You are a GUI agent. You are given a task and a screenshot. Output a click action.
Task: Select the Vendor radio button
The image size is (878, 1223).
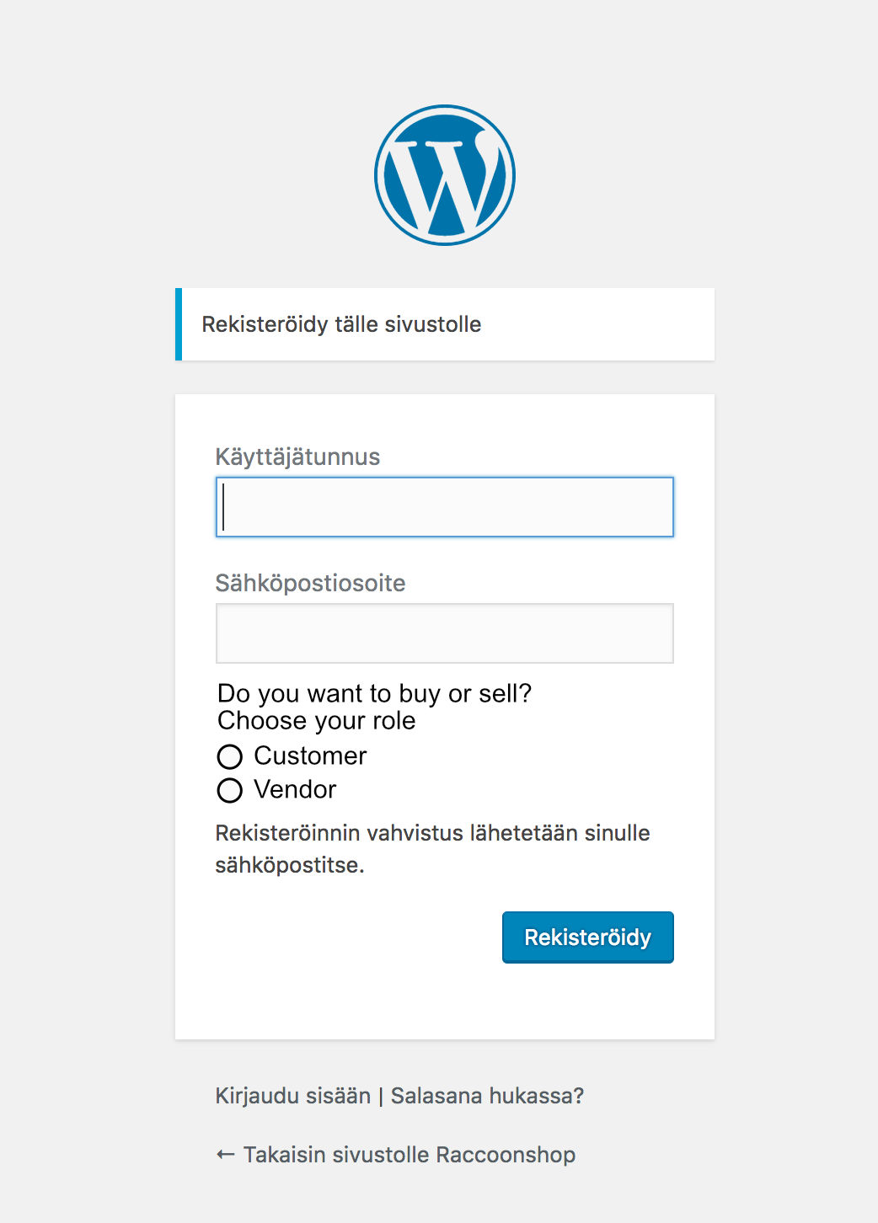[230, 790]
